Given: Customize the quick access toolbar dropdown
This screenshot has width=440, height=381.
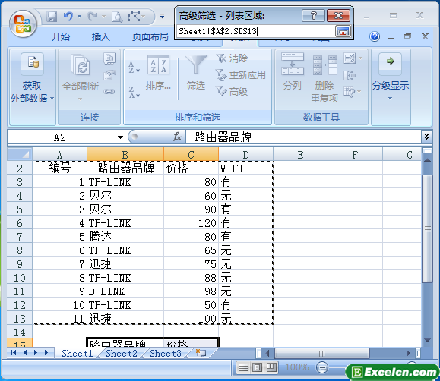Looking at the screenshot, I should click(x=162, y=16).
